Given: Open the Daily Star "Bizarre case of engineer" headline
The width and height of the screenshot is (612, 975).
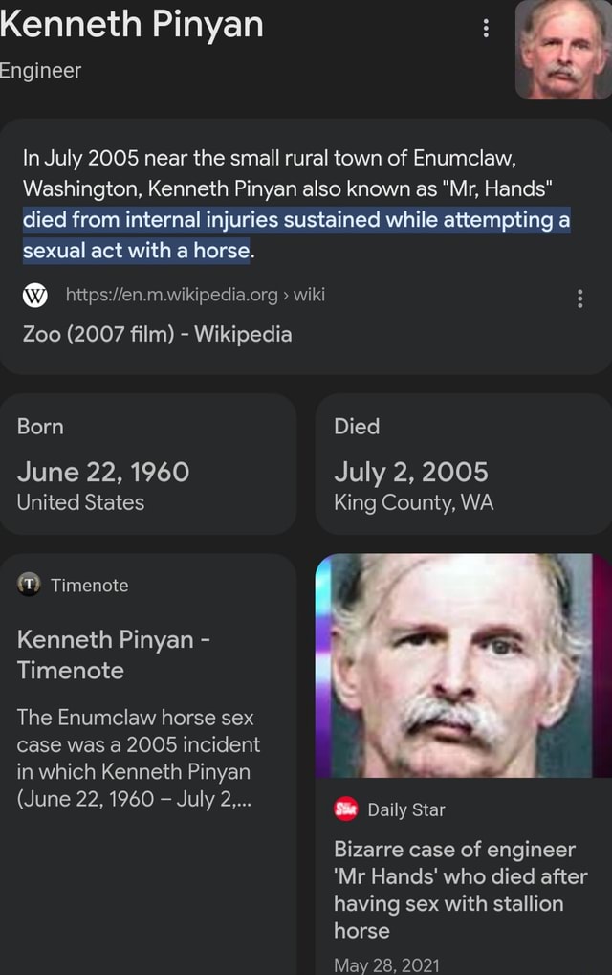Looking at the screenshot, I should click(459, 889).
